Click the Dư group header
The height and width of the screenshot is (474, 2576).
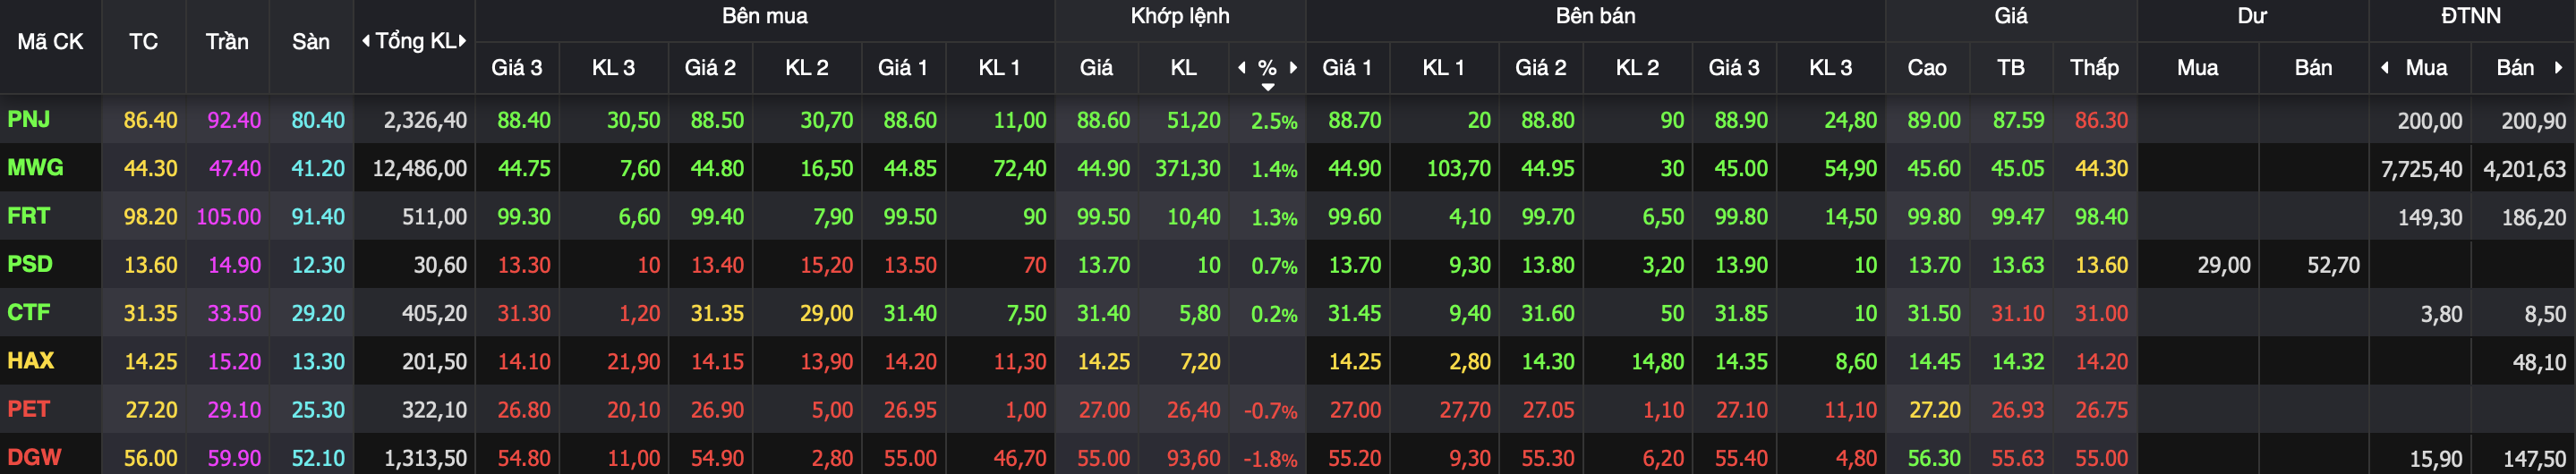2252,16
